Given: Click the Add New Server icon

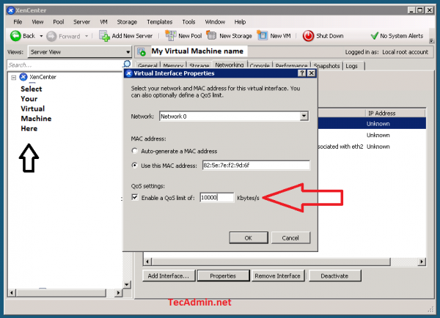Looking at the screenshot, I should click(x=104, y=35).
